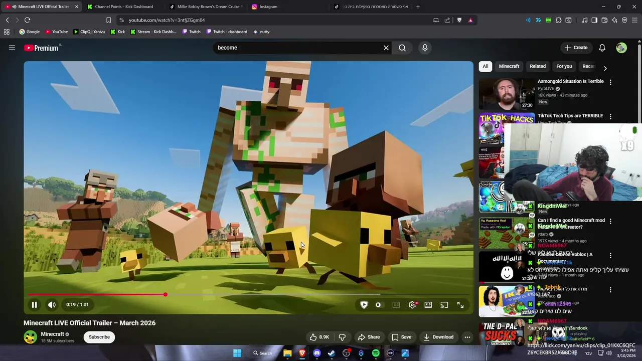Open Windows Start menu
Image resolution: width=642 pixels, height=361 pixels.
coord(237,353)
